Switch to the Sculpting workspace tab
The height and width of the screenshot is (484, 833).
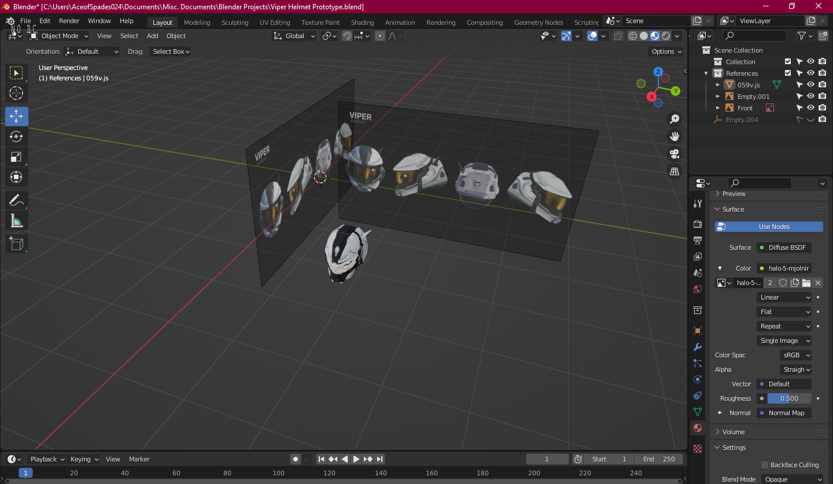pyautogui.click(x=235, y=23)
